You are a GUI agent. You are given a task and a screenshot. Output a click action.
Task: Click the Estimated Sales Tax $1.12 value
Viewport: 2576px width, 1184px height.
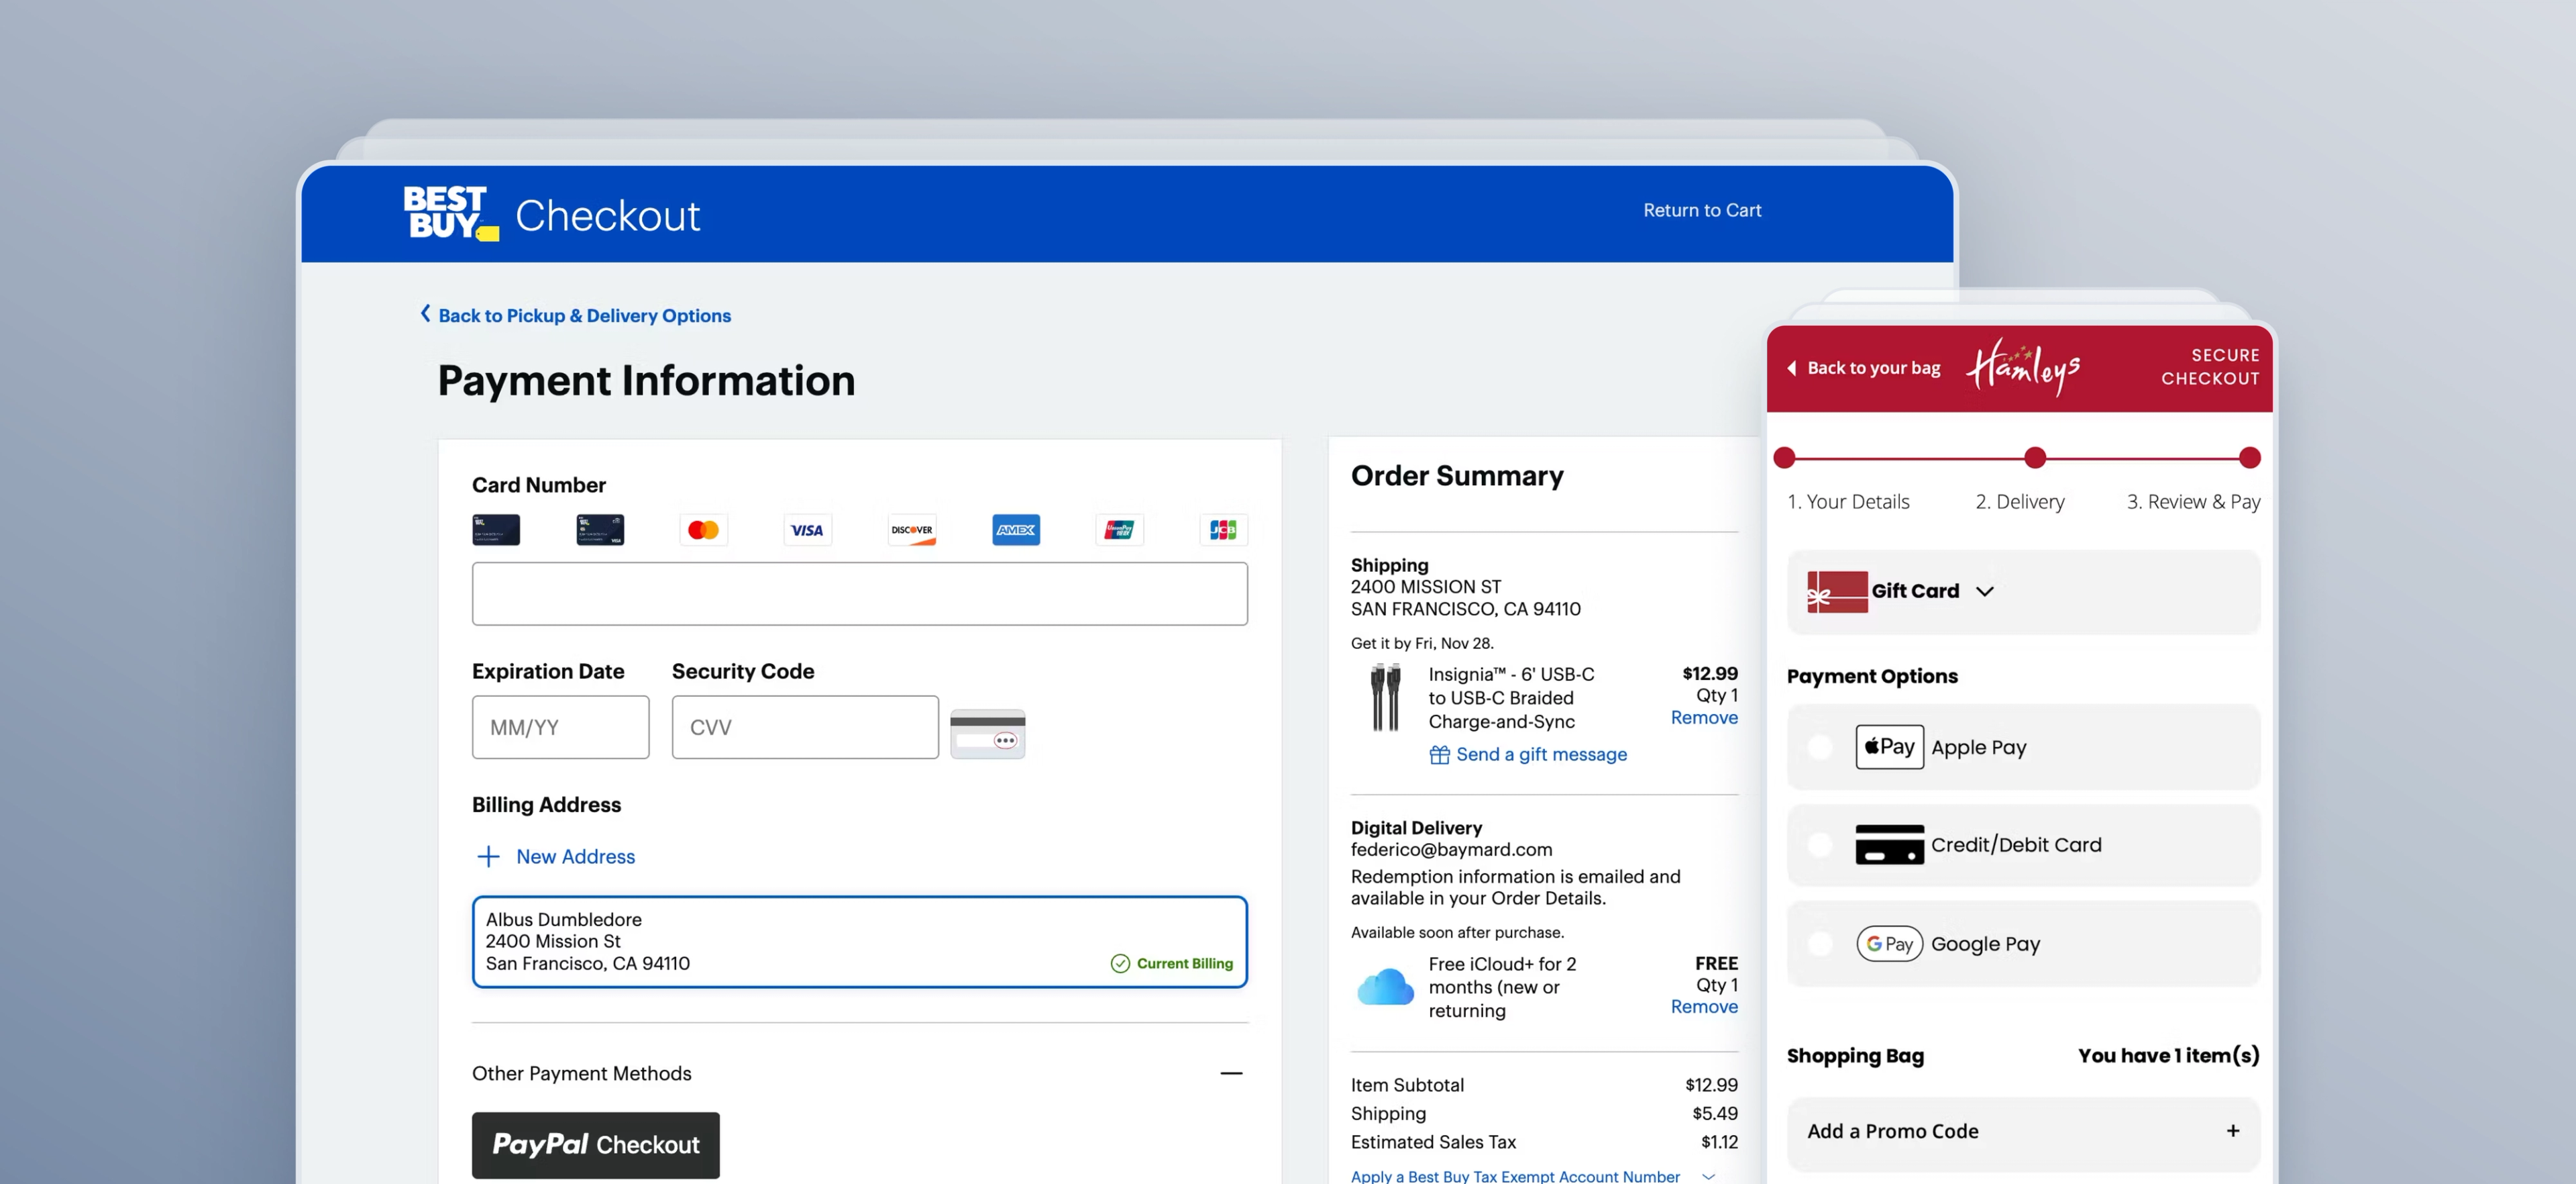tap(1719, 1142)
